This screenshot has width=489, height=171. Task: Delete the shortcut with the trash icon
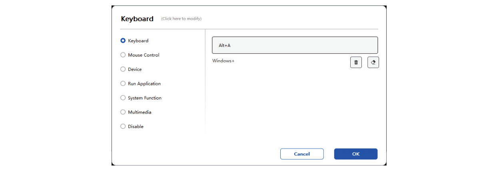point(356,62)
